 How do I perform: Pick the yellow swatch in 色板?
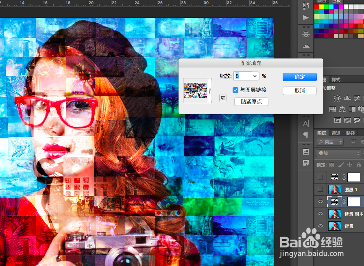(x=322, y=7)
